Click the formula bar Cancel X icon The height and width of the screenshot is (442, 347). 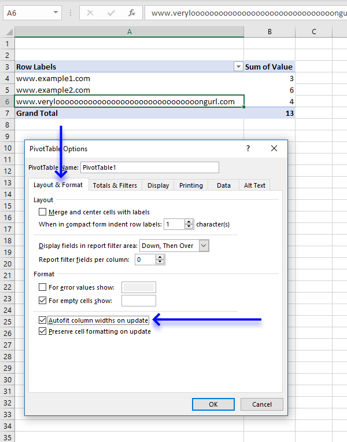(x=90, y=13)
